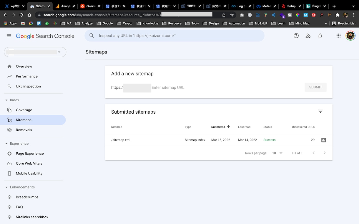Show more bookmarks with the chevron
359x224 pixels.
(326, 23)
